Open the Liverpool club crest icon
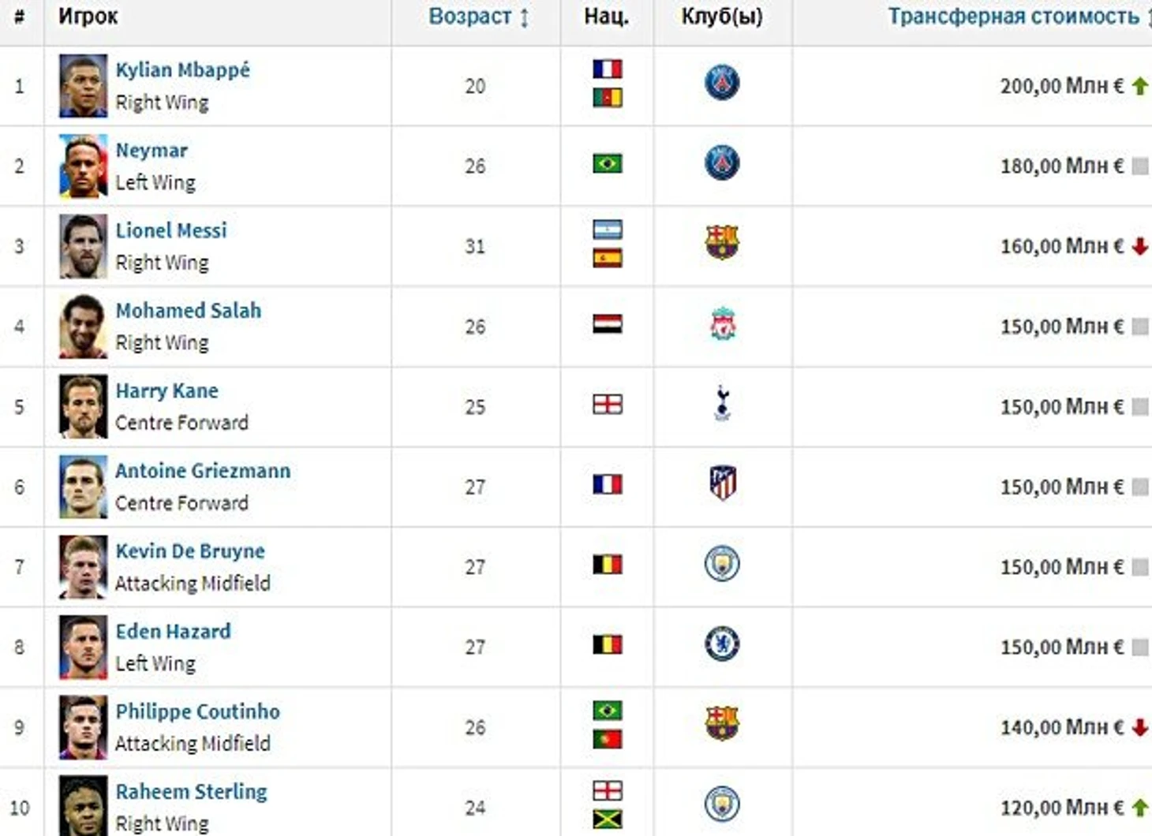1152x836 pixels. (x=722, y=324)
